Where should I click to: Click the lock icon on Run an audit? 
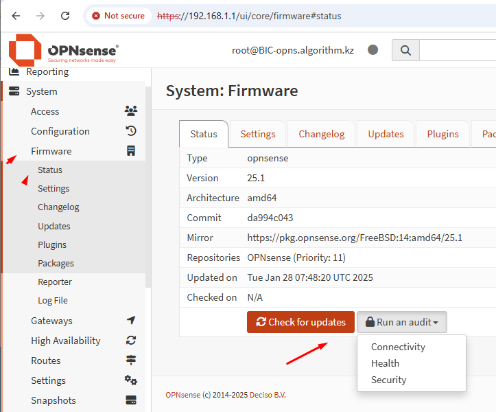[370, 322]
